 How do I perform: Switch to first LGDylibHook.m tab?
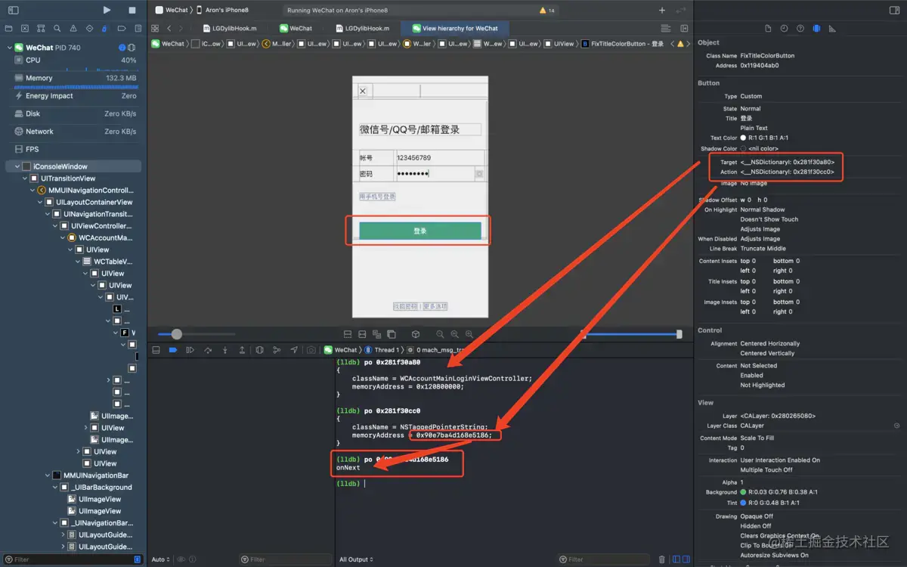point(228,28)
